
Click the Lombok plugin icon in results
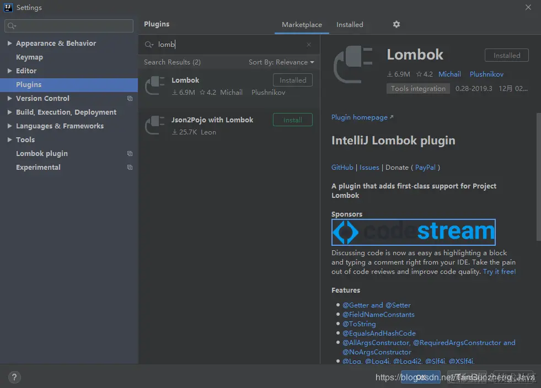pos(154,85)
